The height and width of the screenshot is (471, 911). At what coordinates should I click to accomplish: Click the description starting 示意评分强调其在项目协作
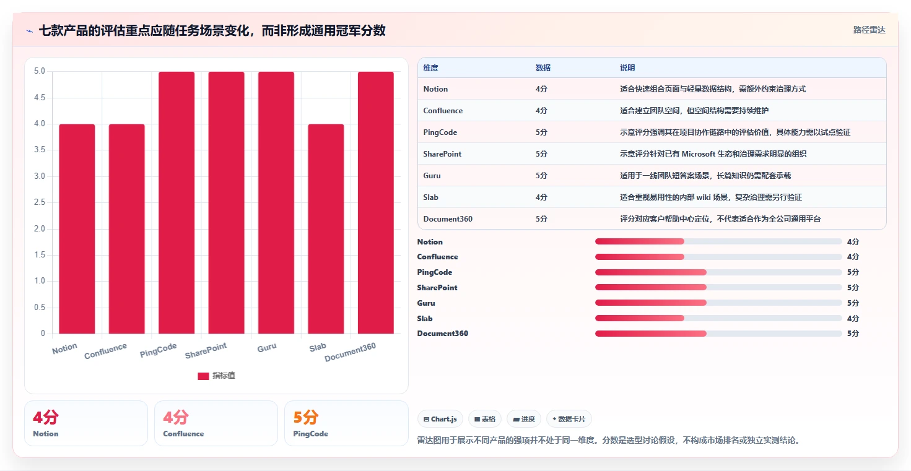(x=735, y=132)
